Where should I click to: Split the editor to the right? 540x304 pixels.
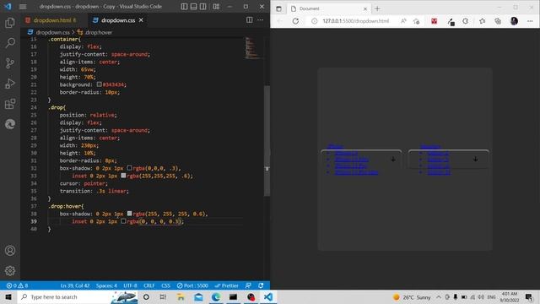250,20
